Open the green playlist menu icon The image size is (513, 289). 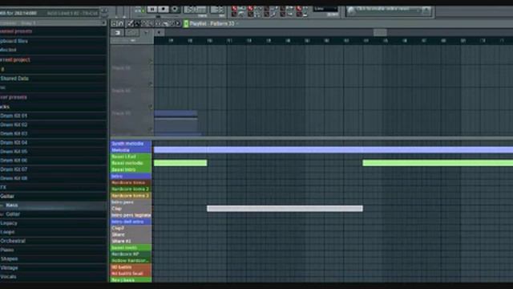pos(186,23)
